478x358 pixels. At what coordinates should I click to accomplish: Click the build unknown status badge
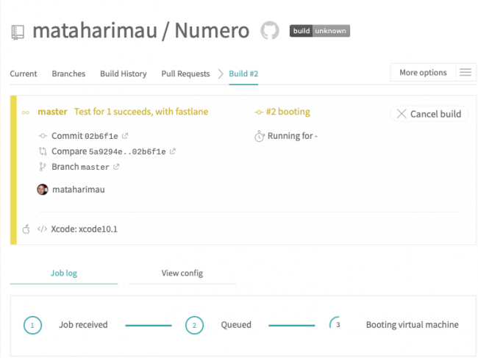click(x=319, y=31)
